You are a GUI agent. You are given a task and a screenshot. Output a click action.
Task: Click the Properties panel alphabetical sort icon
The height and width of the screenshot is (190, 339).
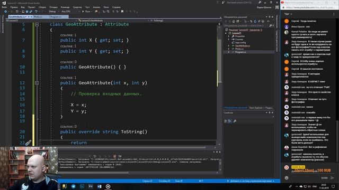click(x=230, y=121)
